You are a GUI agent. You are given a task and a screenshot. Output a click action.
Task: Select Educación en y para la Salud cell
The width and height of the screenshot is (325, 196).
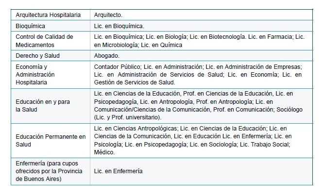[43, 106]
